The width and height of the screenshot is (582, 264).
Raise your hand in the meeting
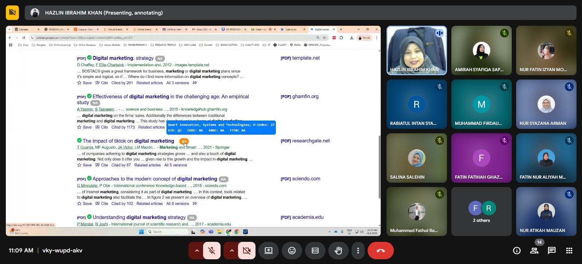point(338,251)
